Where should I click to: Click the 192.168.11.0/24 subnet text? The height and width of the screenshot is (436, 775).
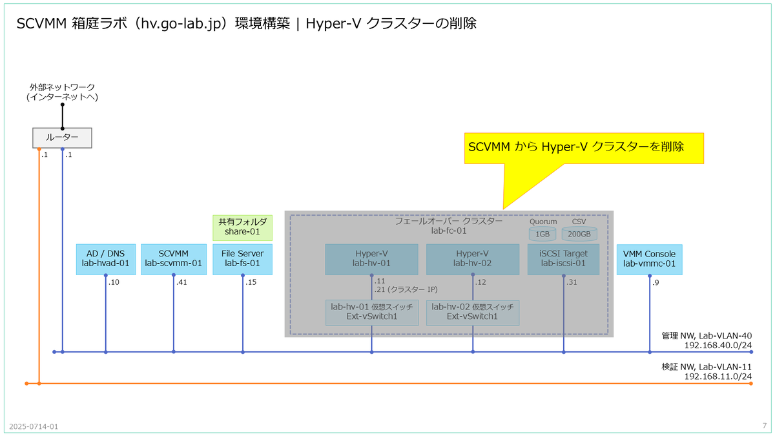point(718,377)
